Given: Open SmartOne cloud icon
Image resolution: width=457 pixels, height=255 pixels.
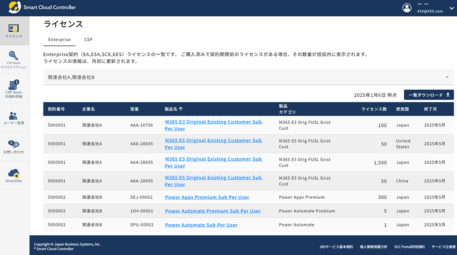Looking at the screenshot, I should (14, 173).
